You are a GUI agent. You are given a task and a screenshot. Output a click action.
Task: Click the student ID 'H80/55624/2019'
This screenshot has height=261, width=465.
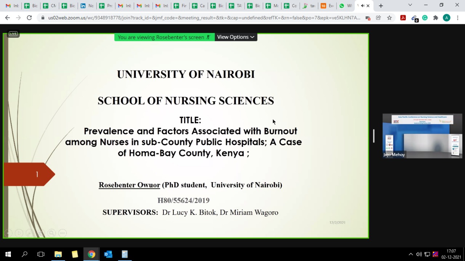coord(183,200)
